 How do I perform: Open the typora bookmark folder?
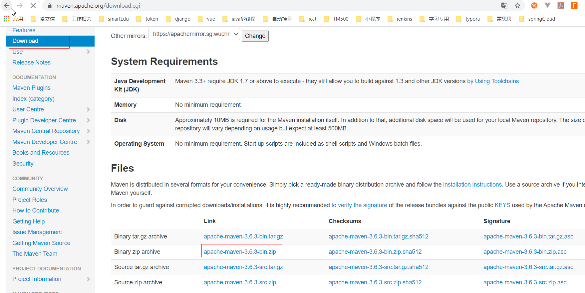point(468,19)
